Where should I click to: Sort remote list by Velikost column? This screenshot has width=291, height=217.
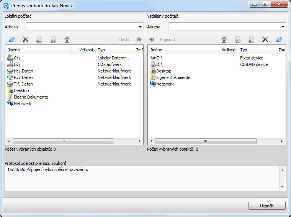(x=226, y=50)
